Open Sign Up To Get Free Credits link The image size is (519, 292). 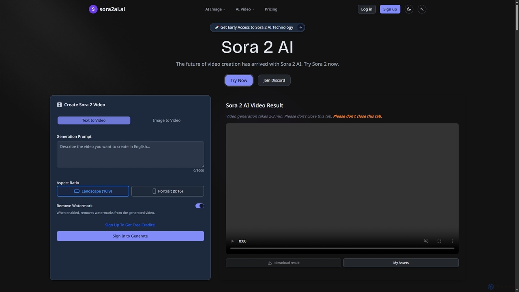(x=130, y=225)
